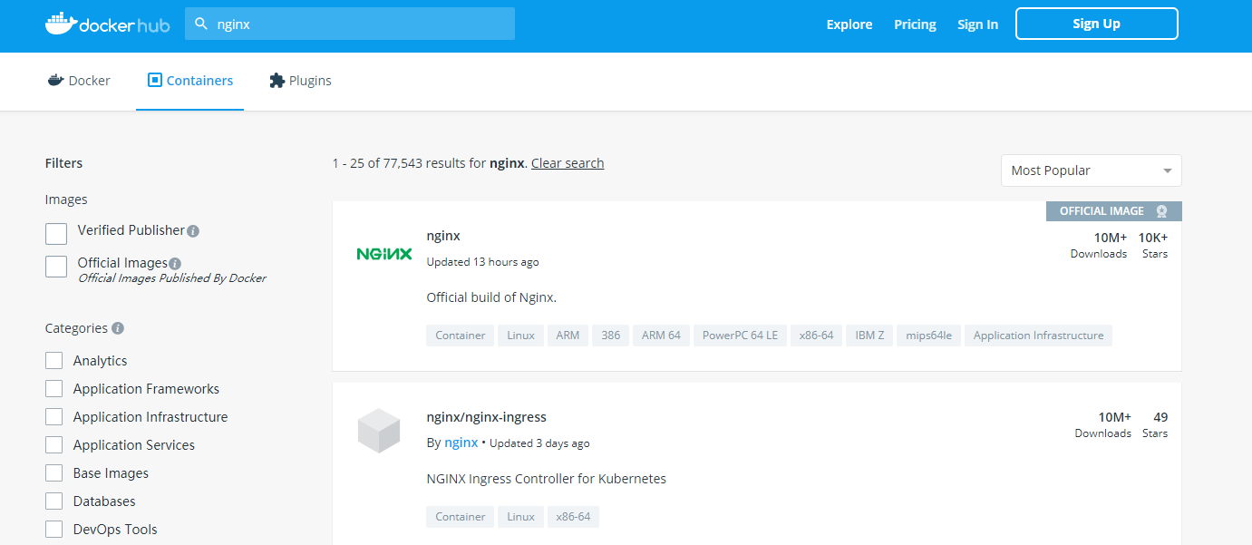Click the green NGINX logo

384,254
